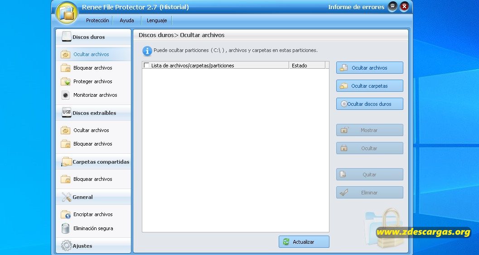
Task: Click the wrench tools icon beside General
Action: (66, 197)
